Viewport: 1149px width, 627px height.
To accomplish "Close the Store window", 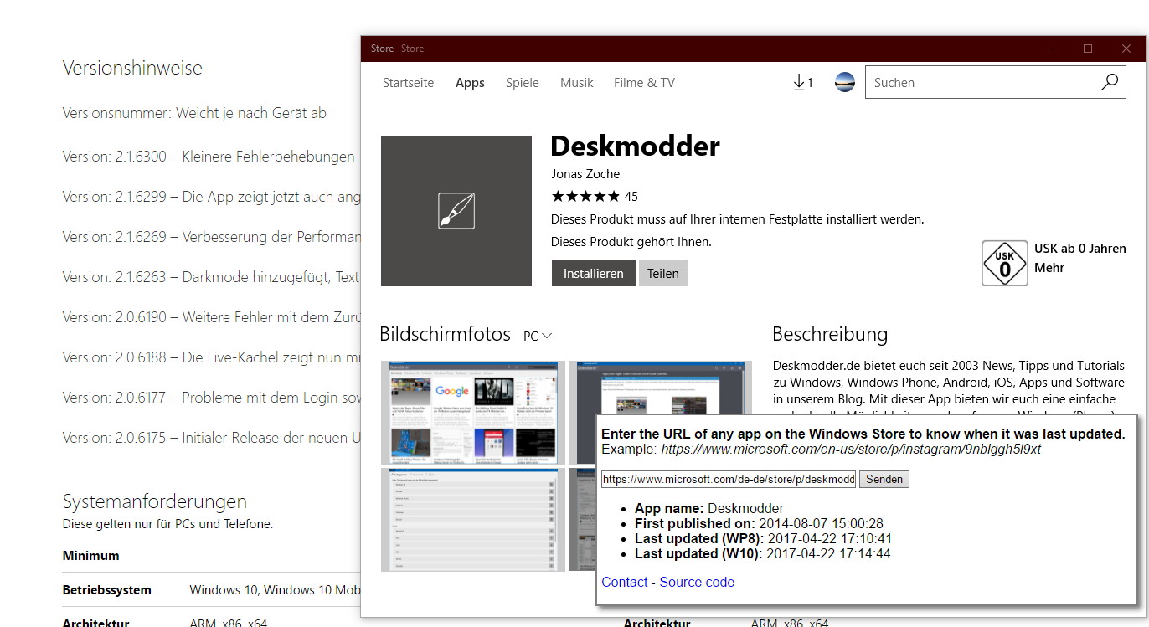I will (1126, 49).
